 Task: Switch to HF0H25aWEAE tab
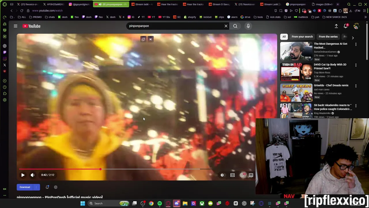pyautogui.click(x=54, y=4)
